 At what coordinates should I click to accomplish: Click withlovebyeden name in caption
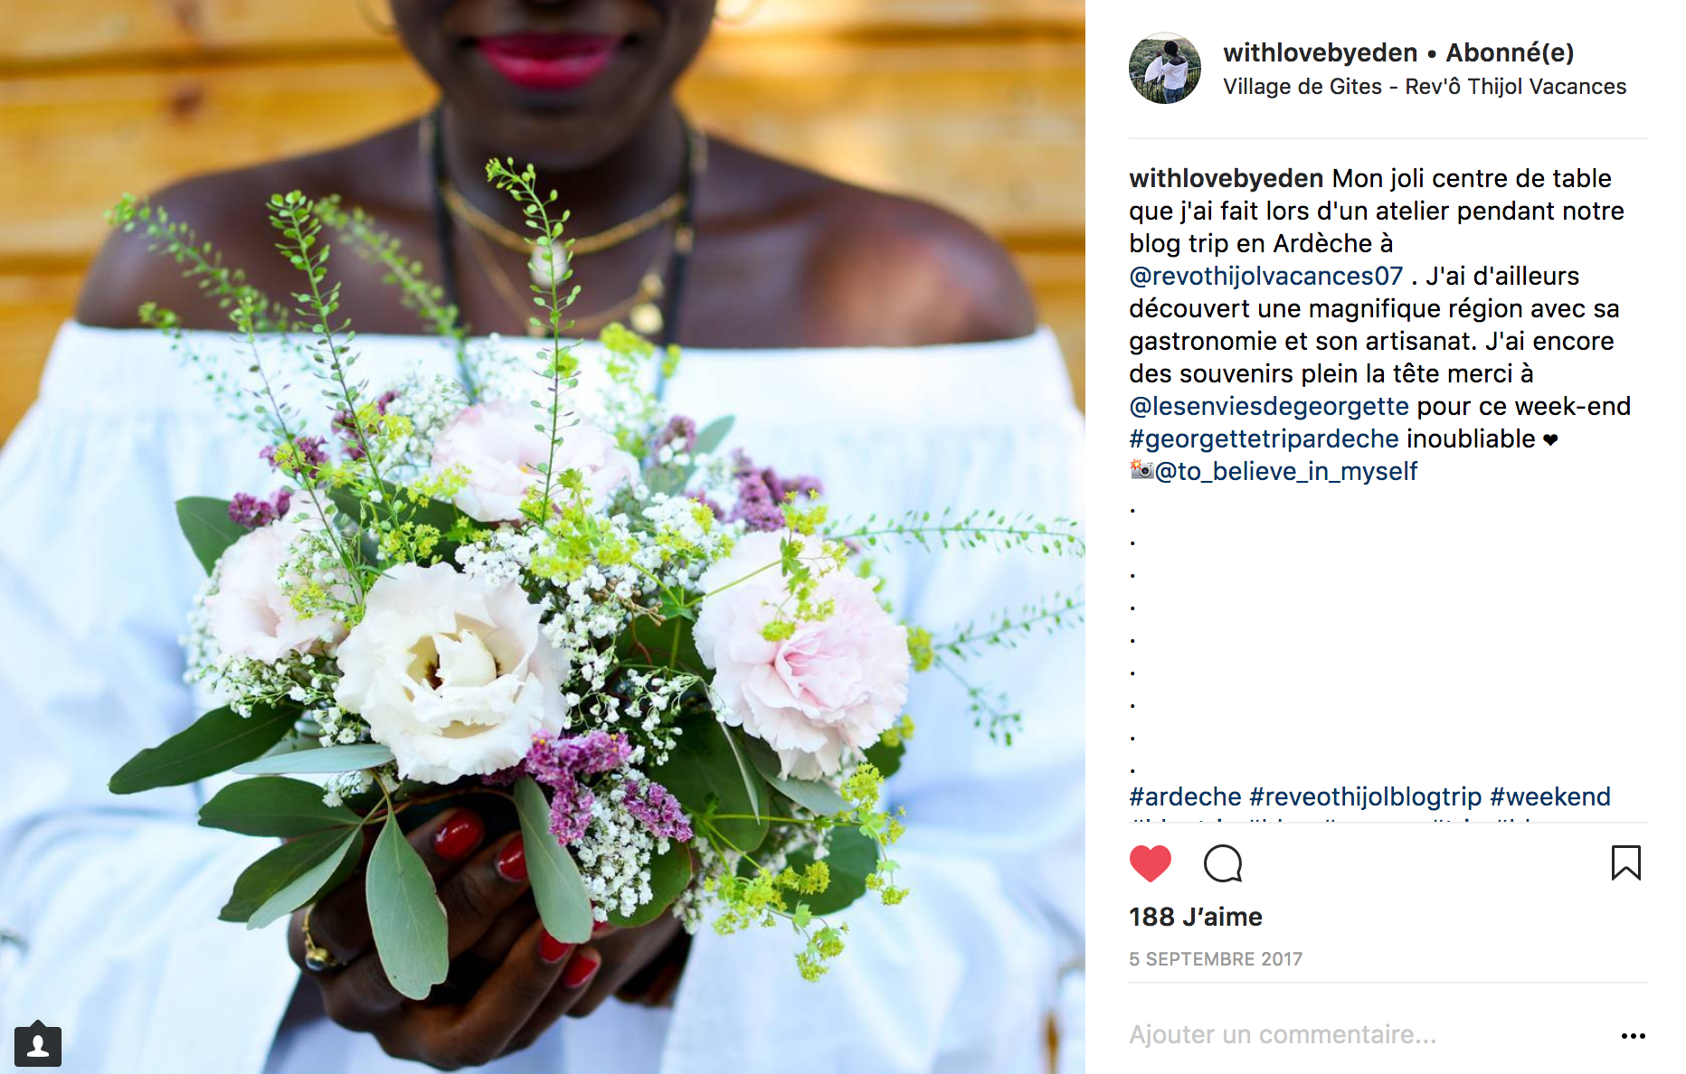click(x=1226, y=178)
